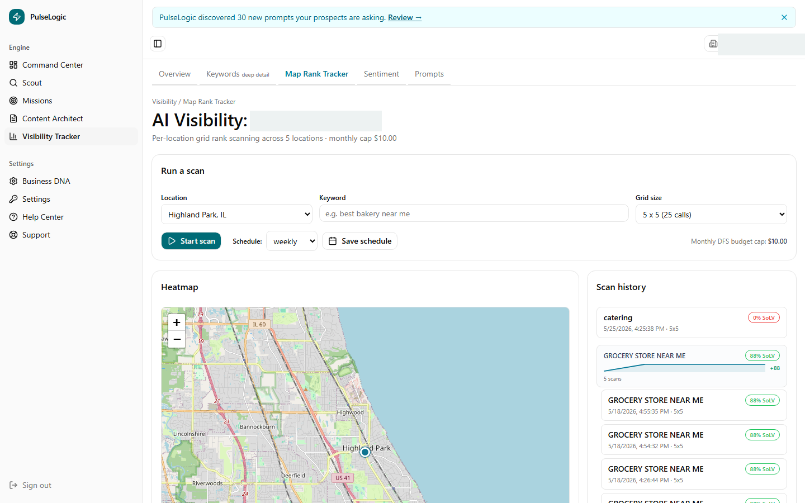Open Business DNA settings
The height and width of the screenshot is (503, 805).
[x=71, y=181]
